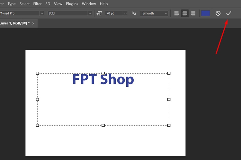Click the bottom-middle text box handle

pyautogui.click(x=103, y=125)
